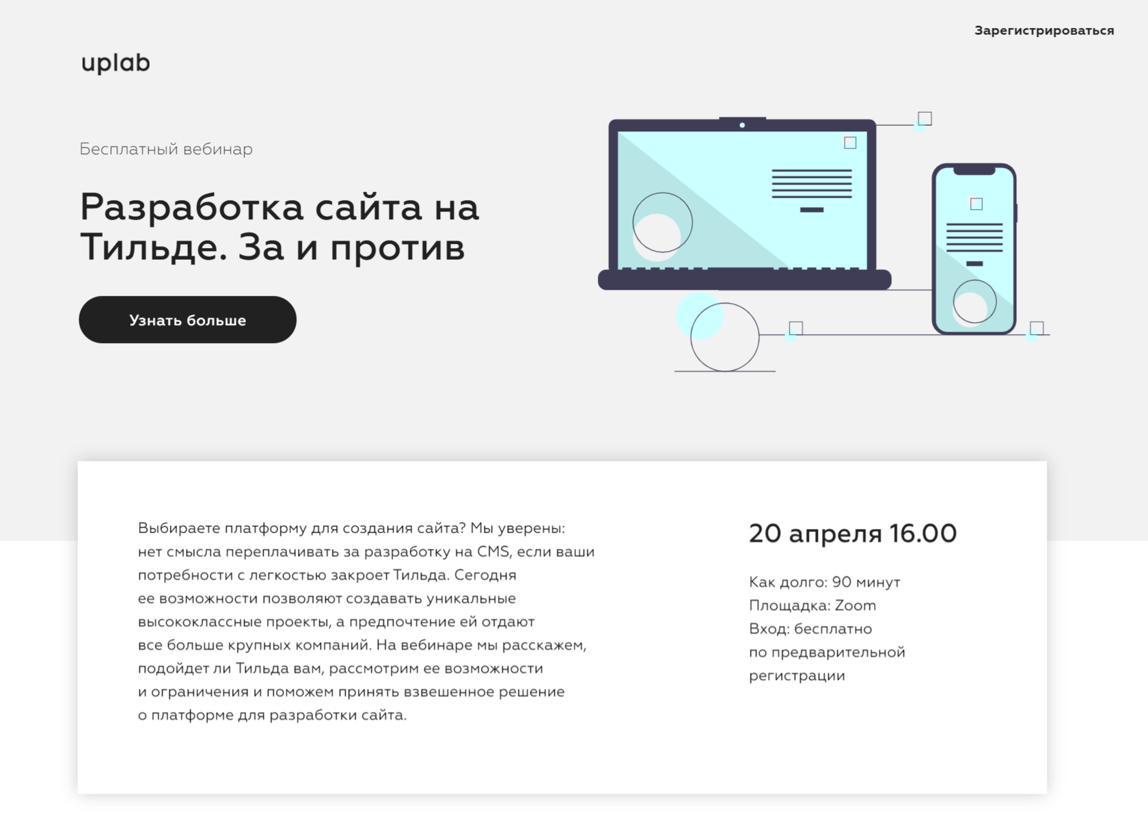
Task: Select the text Вход: бесплатно
Action: (x=810, y=629)
